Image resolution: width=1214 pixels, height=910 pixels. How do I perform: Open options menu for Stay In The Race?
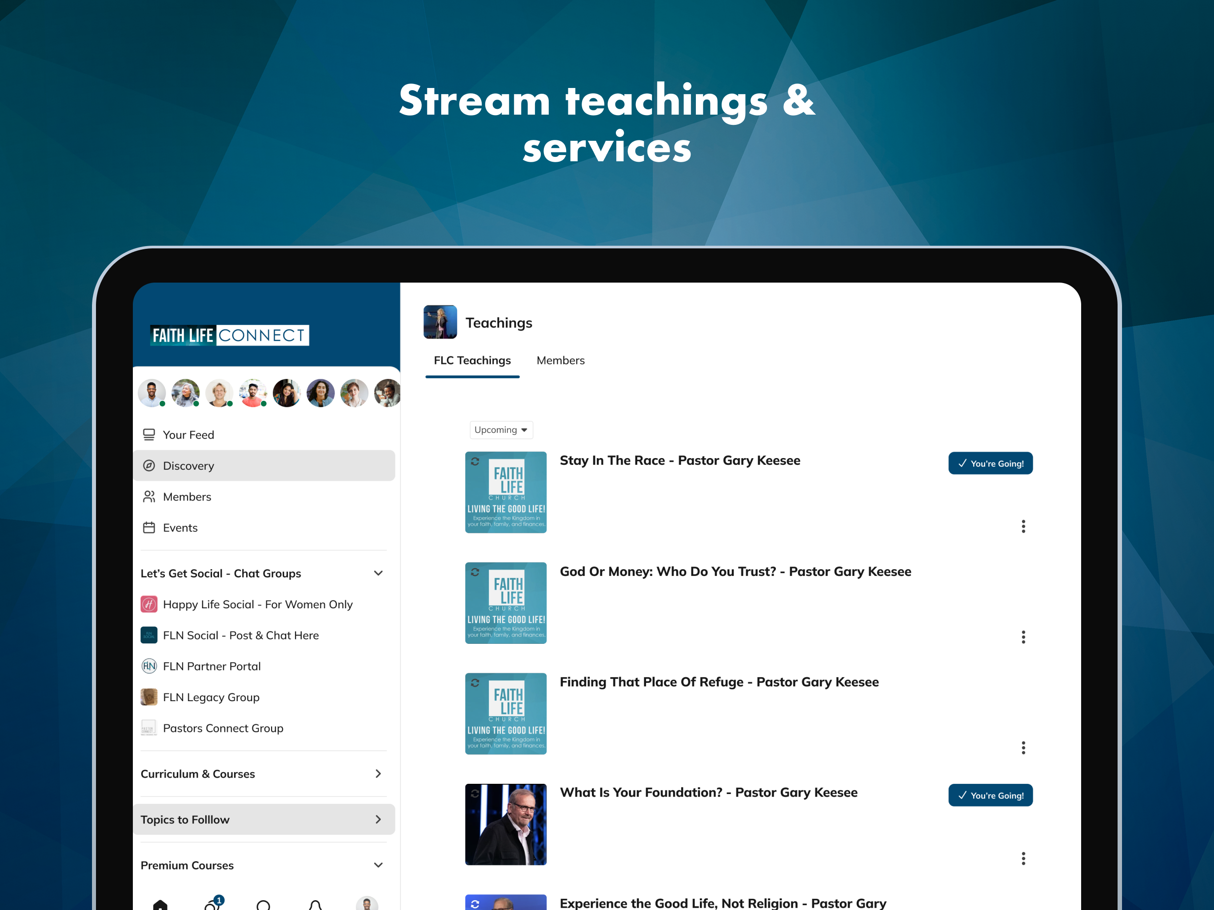click(x=1023, y=527)
